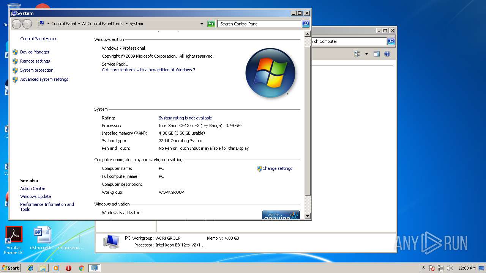Open Control Panel Home
Screen dimensions: 486x273
[38, 39]
